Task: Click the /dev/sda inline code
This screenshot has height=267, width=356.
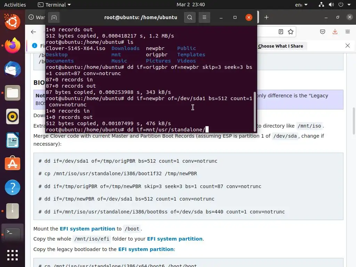Action: point(285,136)
